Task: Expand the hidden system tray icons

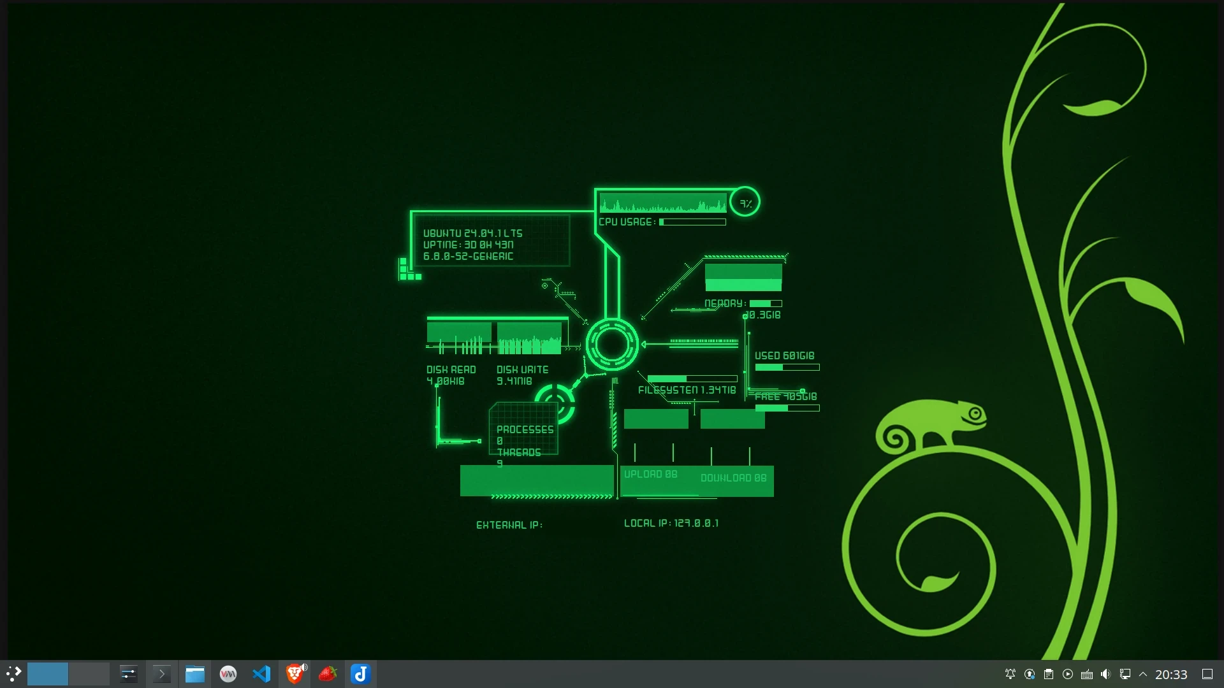Action: point(1143,674)
